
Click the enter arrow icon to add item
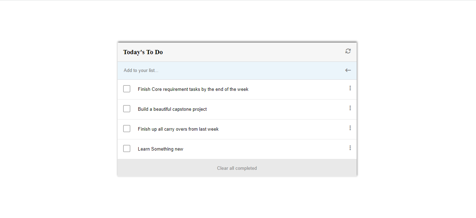(348, 70)
